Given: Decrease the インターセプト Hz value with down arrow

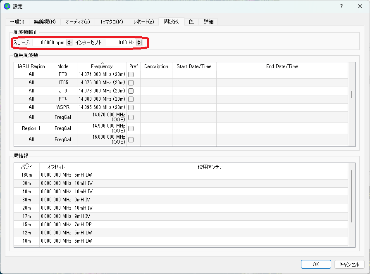Looking at the screenshot, I should pos(139,44).
